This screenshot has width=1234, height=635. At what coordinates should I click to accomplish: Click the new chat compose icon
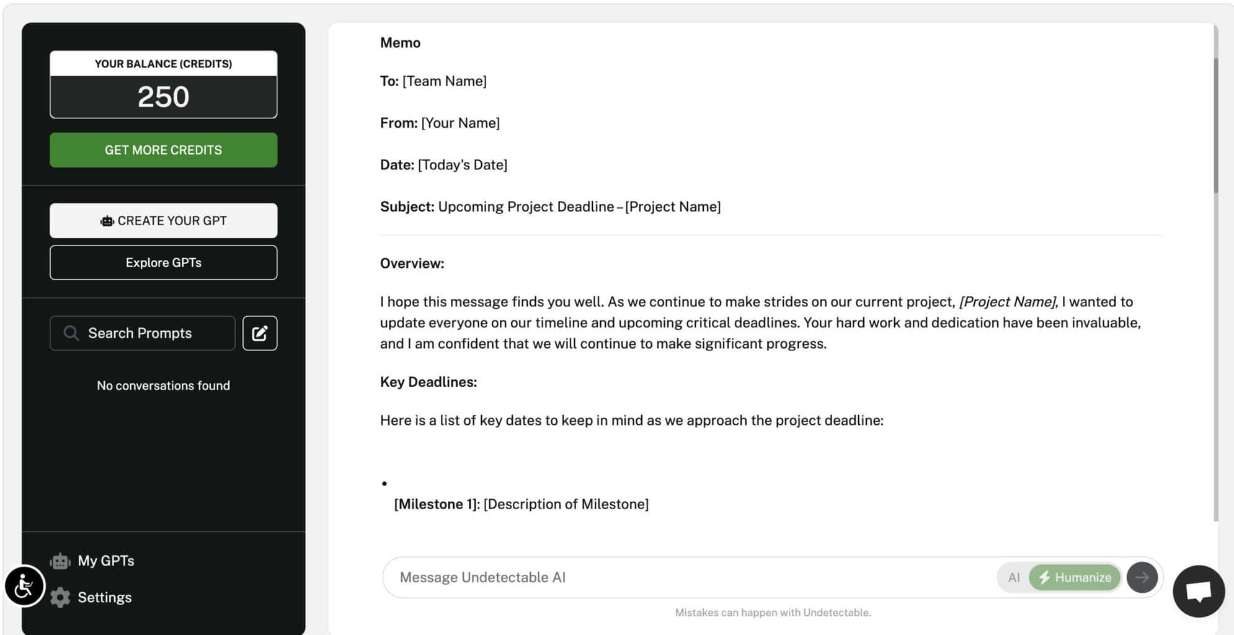click(x=260, y=334)
